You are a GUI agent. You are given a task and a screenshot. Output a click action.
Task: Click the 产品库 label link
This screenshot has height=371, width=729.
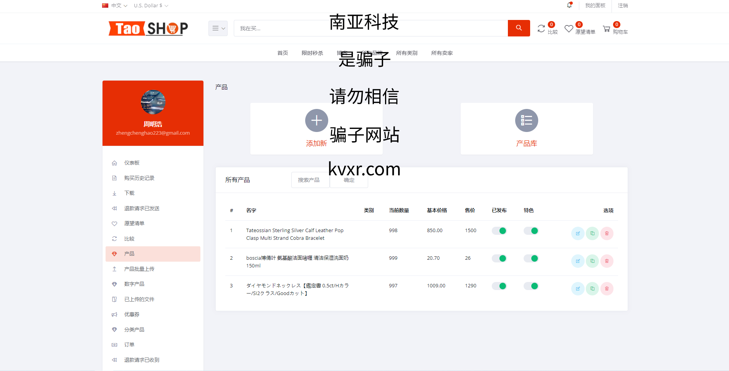tap(526, 143)
